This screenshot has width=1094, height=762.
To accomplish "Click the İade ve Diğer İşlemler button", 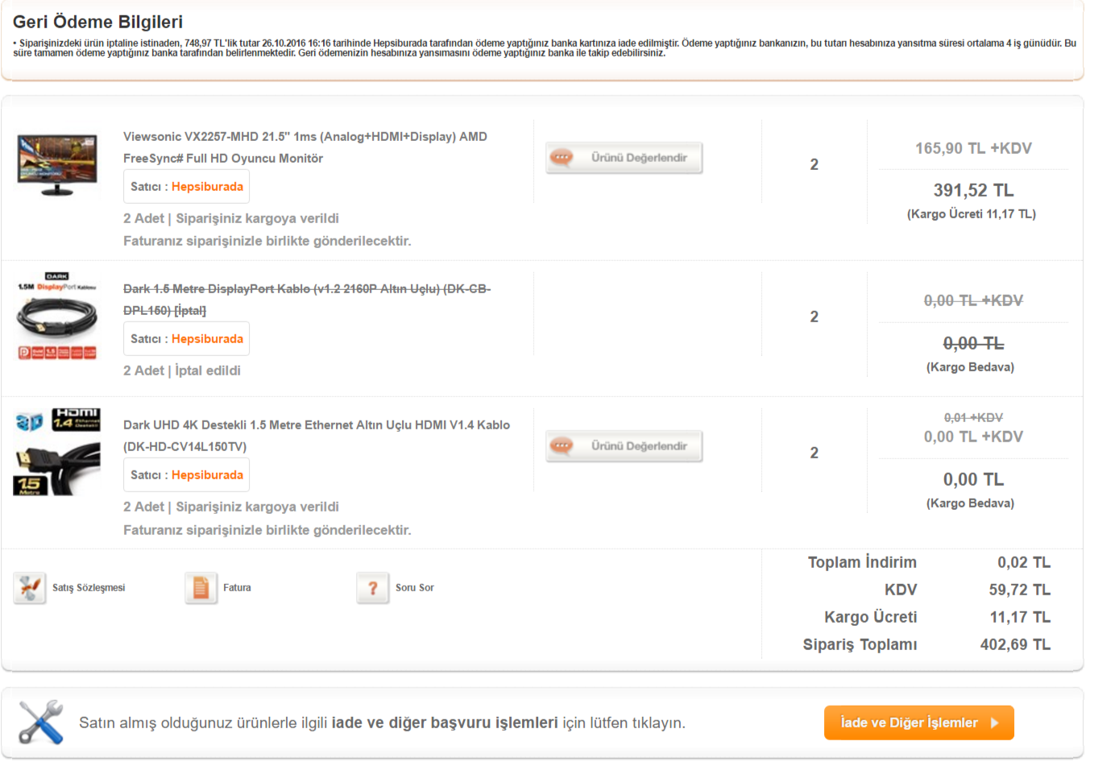I will (x=918, y=723).
